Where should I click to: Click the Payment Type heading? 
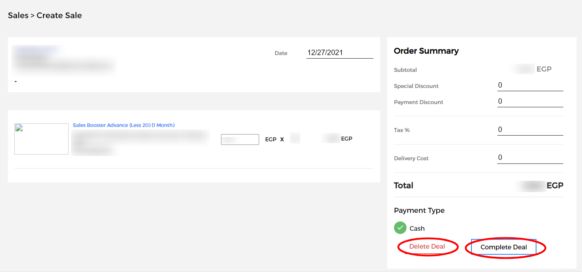[419, 210]
